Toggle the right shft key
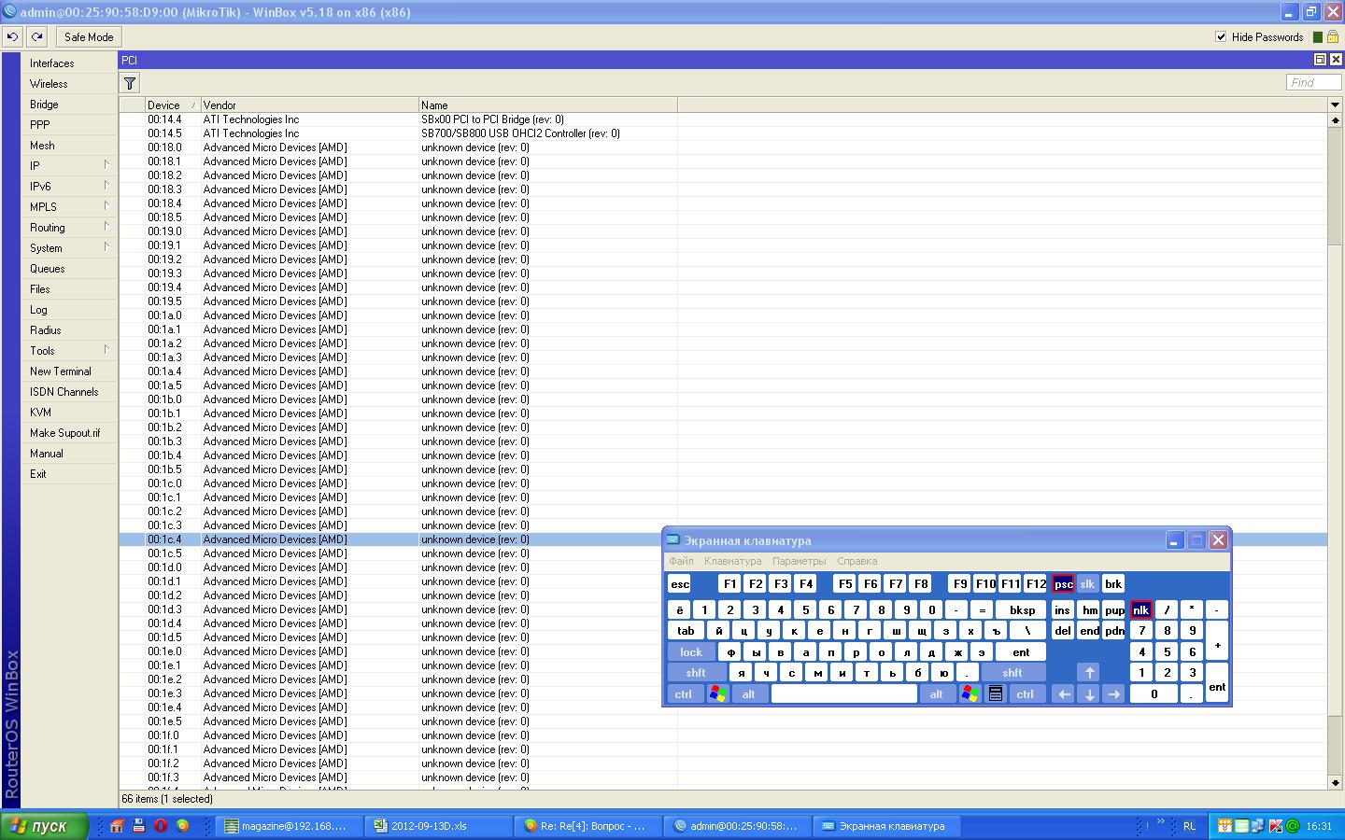The image size is (1345, 840). pyautogui.click(x=1012, y=672)
